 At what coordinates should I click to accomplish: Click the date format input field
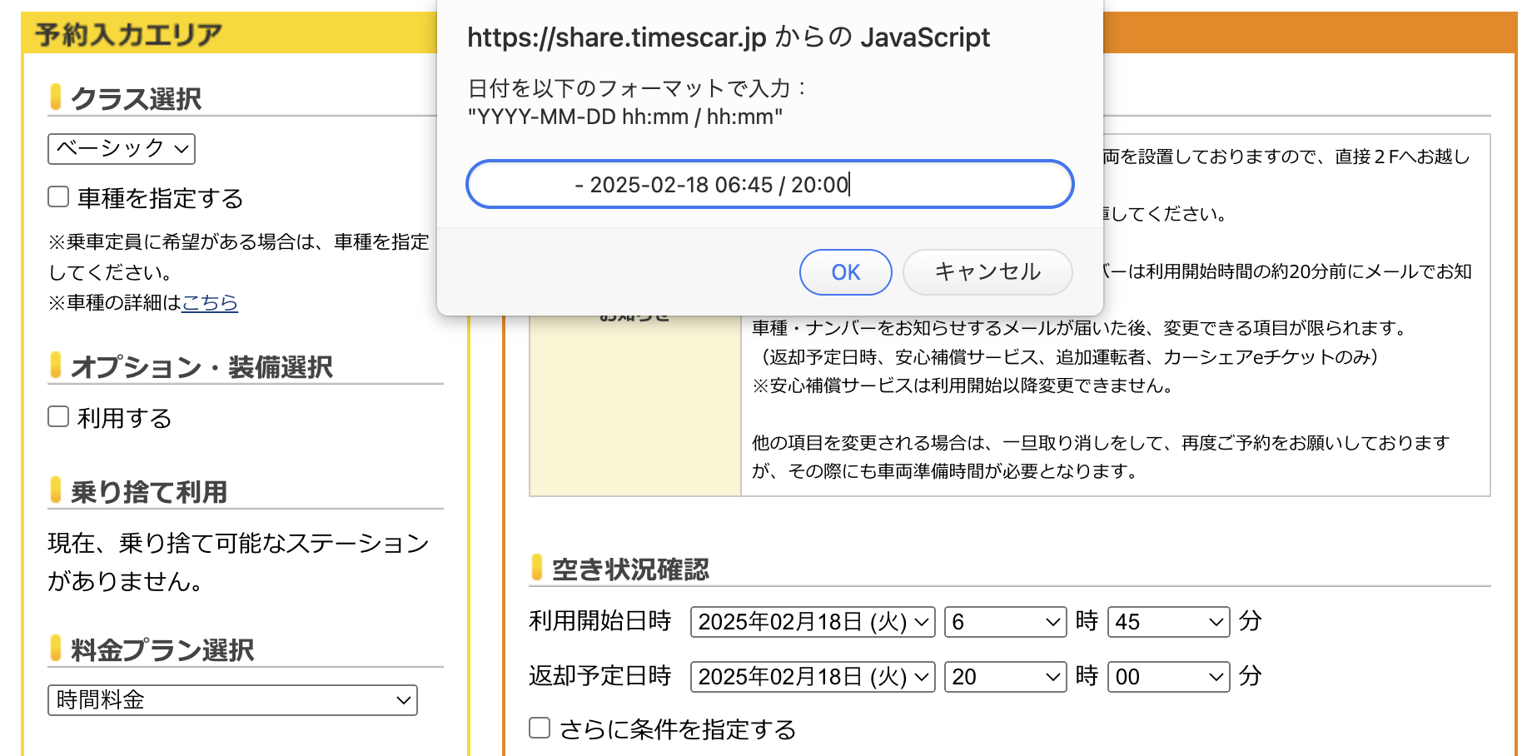[768, 184]
